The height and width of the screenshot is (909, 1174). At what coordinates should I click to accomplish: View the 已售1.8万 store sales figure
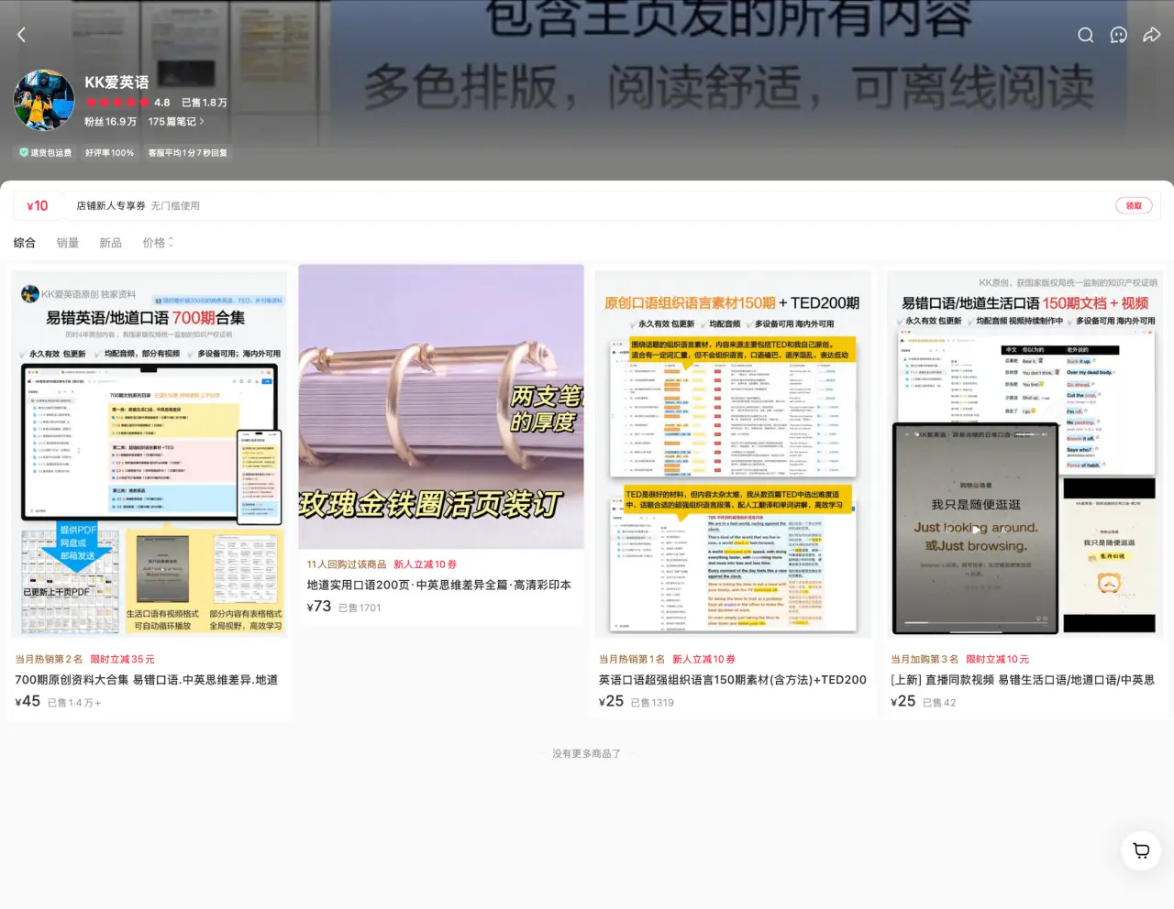tap(205, 103)
